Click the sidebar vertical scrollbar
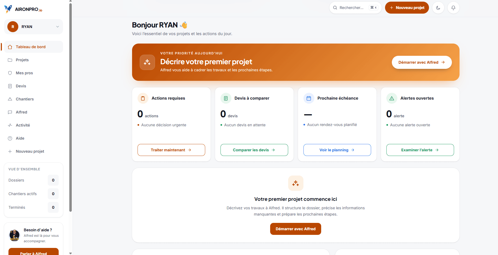Screen dimensions: 498x255 tap(71, 107)
